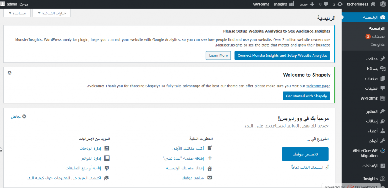Click the home icon beside إعداد صفحتك الرئيسية
Viewport: 388px width, 188px height.
[x=210, y=168]
